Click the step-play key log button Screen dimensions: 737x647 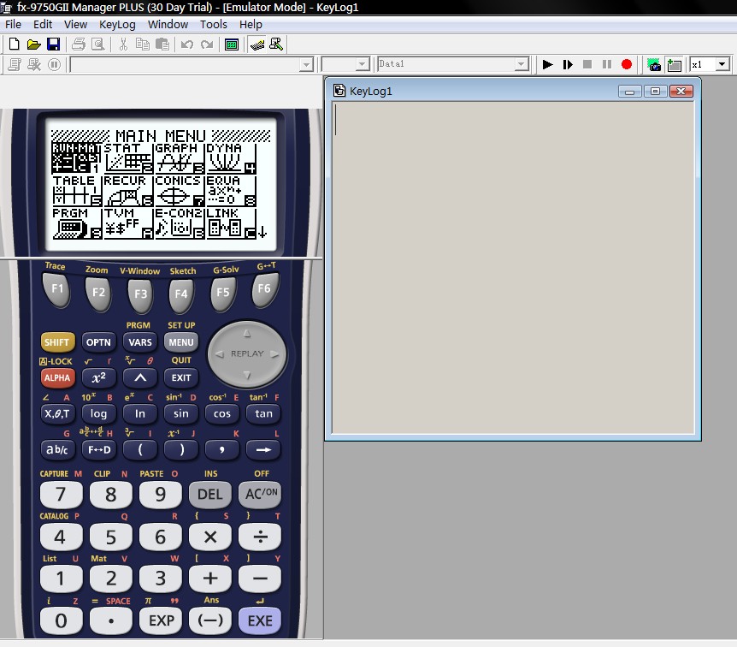pos(568,64)
